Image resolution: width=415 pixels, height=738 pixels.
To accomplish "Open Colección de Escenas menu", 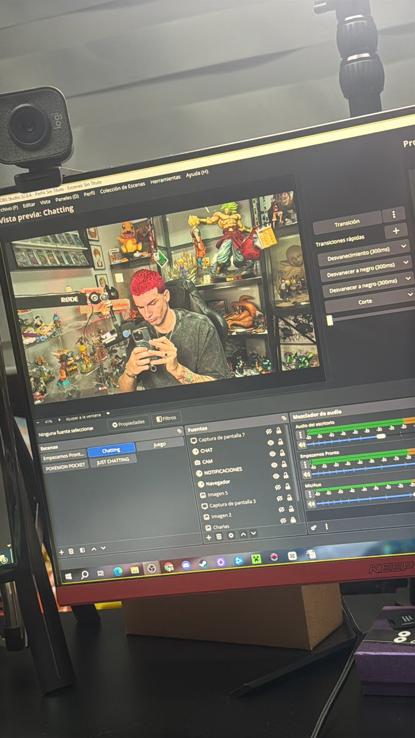I will pos(122,188).
